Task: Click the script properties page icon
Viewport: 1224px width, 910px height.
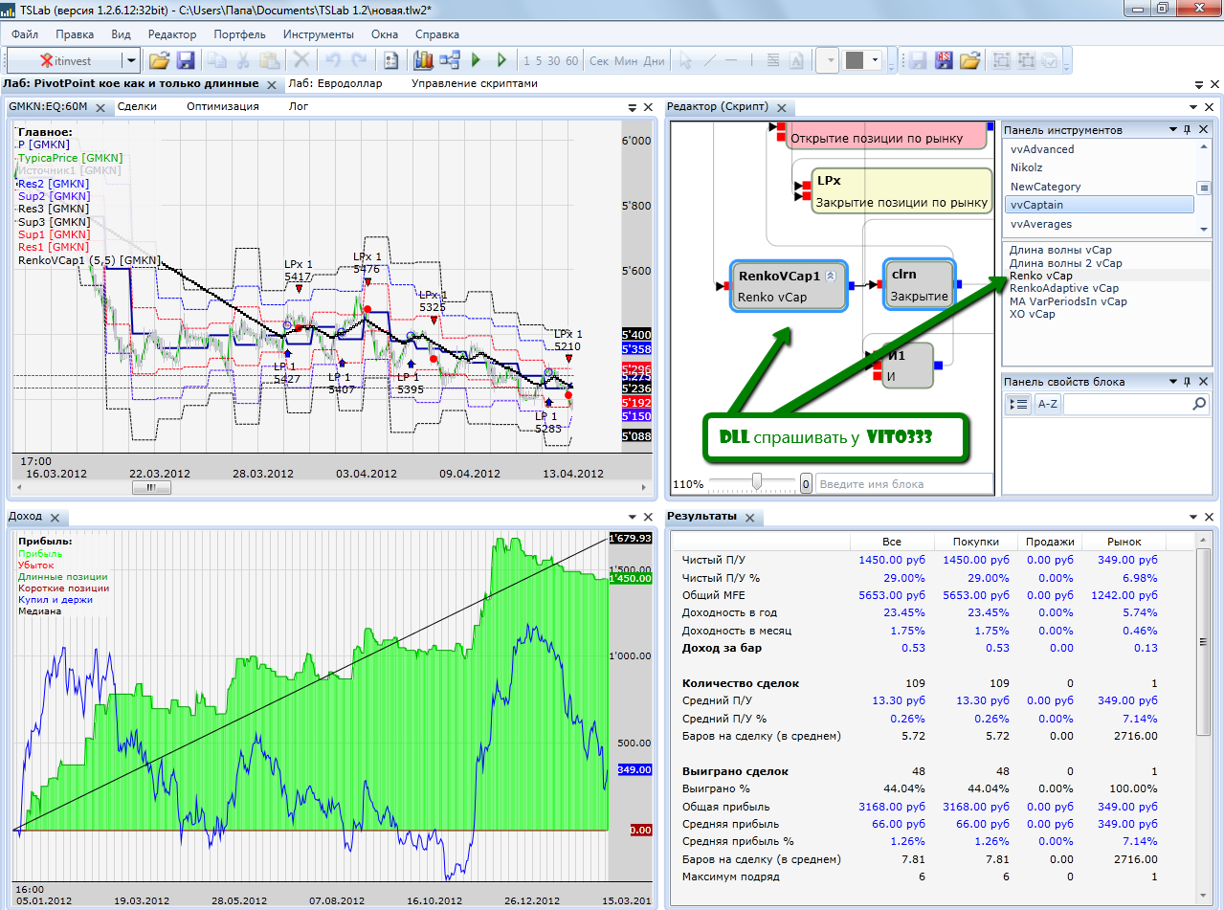Action: pyautogui.click(x=390, y=60)
